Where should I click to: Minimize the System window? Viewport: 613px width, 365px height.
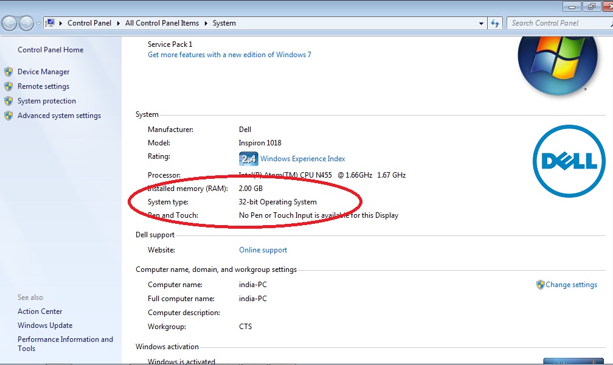pos(572,7)
